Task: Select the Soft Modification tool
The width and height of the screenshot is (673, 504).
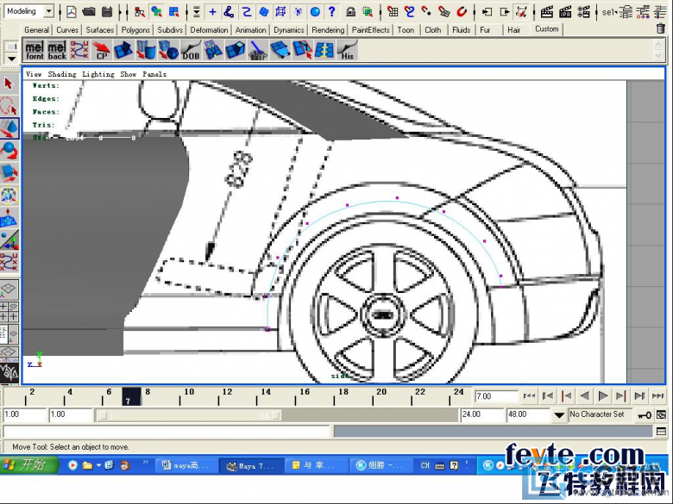Action: (x=9, y=218)
